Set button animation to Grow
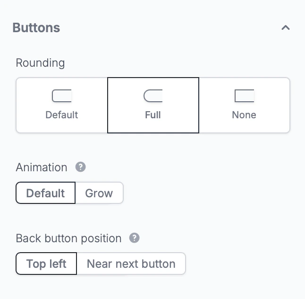Screen dimensions: 305x299 click(x=99, y=193)
